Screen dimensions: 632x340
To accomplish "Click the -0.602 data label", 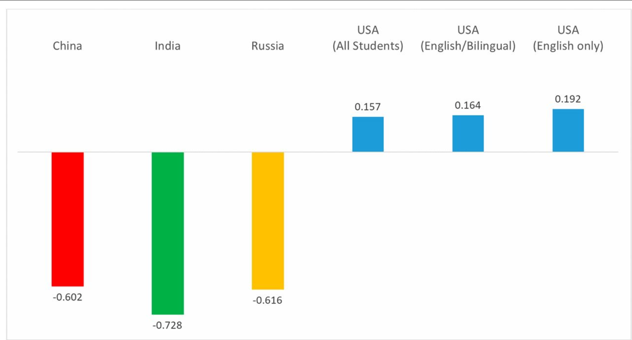I will [67, 297].
